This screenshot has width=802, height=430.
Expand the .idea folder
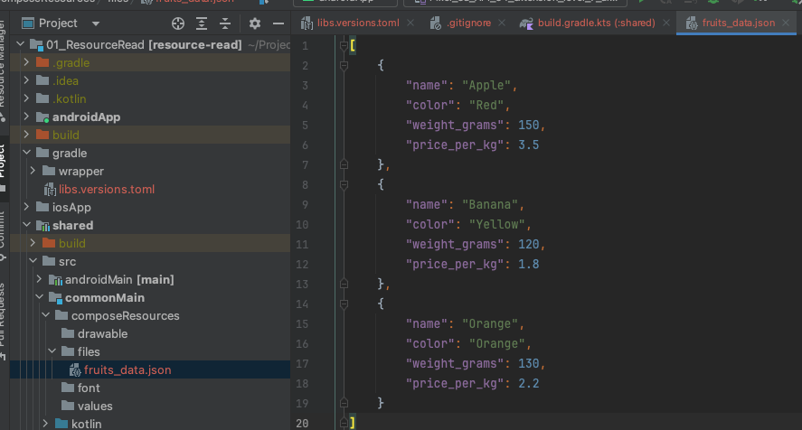point(26,80)
